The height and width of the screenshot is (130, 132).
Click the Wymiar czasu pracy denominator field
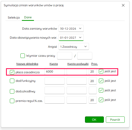tap(85, 56)
